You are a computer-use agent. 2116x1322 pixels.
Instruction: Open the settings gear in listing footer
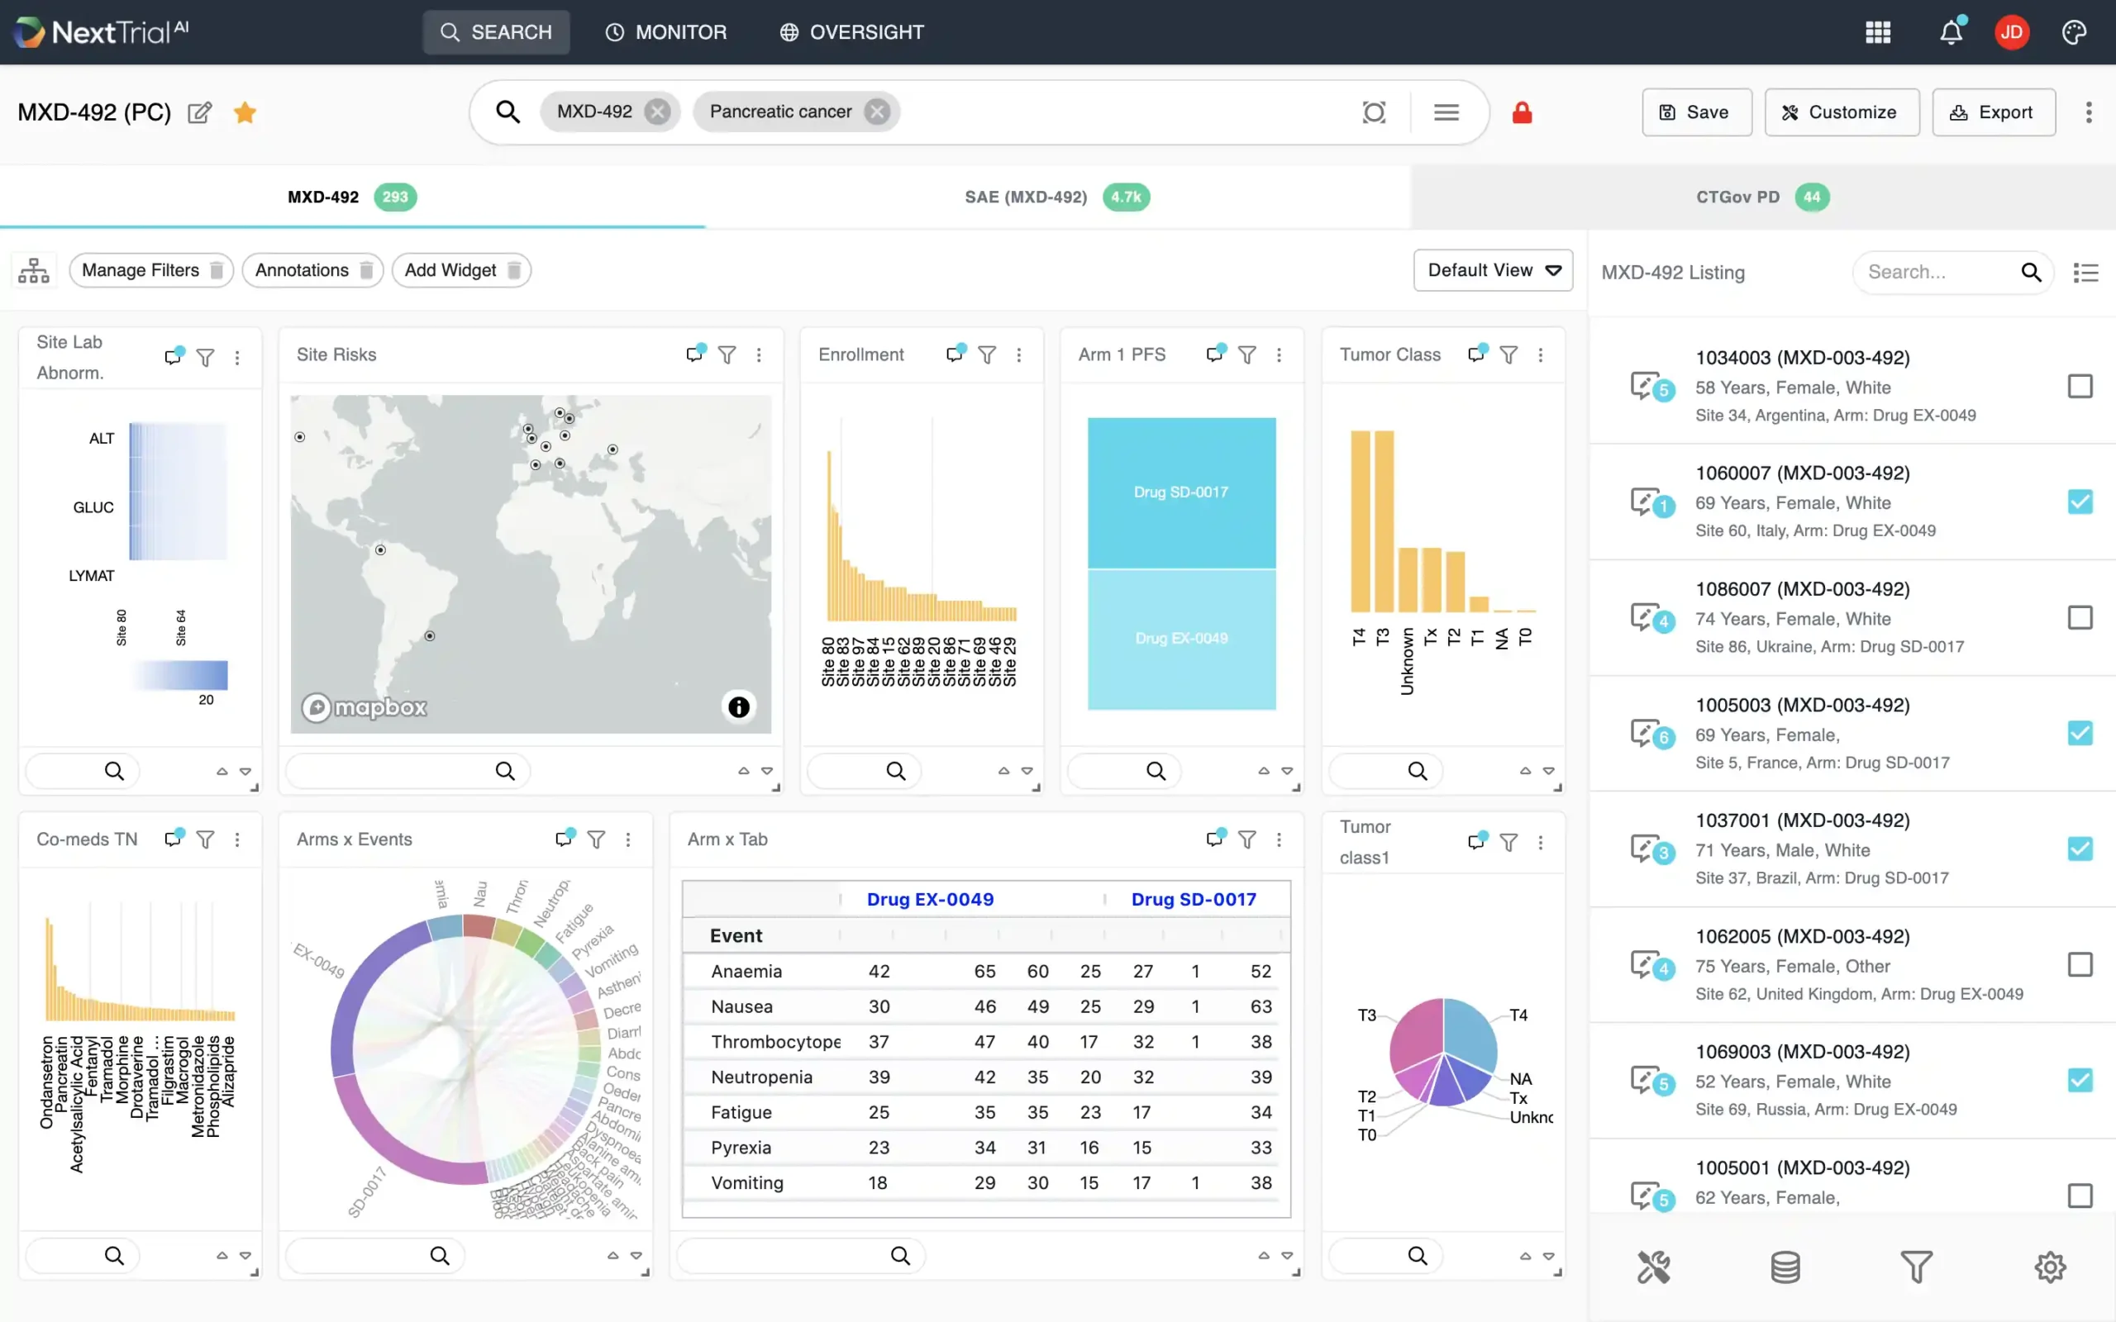tap(2049, 1267)
